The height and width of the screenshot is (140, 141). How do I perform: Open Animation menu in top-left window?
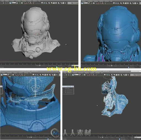[x=12, y=1]
